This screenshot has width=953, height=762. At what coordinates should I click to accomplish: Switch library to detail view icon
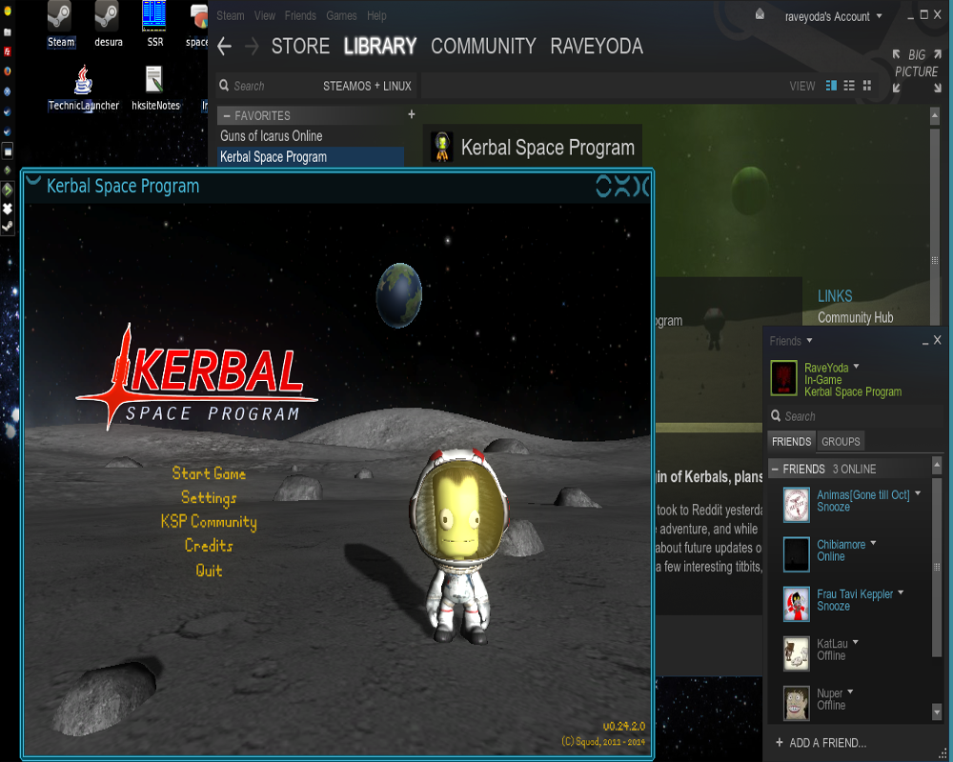[831, 86]
